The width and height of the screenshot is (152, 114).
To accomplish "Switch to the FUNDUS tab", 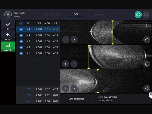I will coord(99,14).
